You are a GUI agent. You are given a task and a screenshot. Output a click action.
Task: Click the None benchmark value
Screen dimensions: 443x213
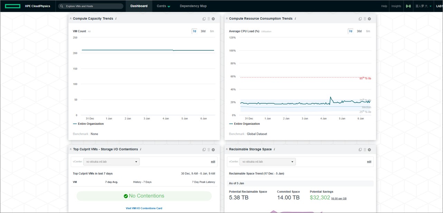94,134
